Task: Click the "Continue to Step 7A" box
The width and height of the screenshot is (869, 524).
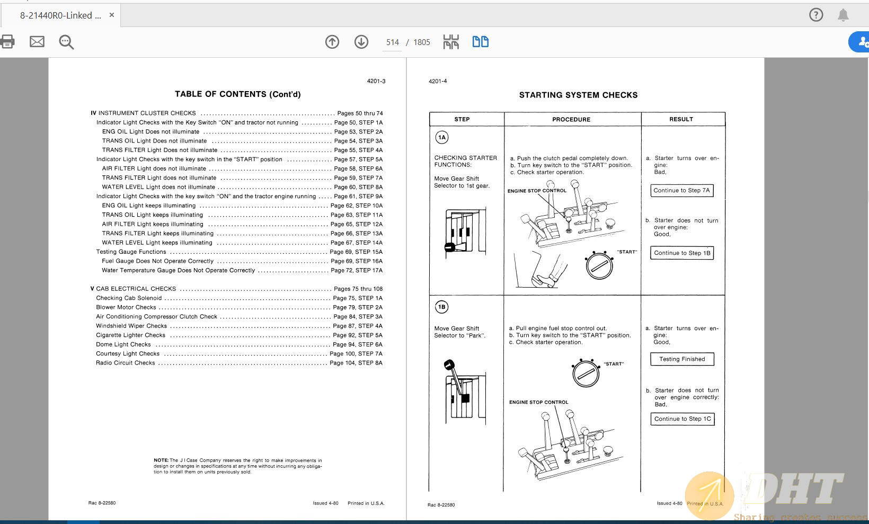Action: pyautogui.click(x=682, y=190)
